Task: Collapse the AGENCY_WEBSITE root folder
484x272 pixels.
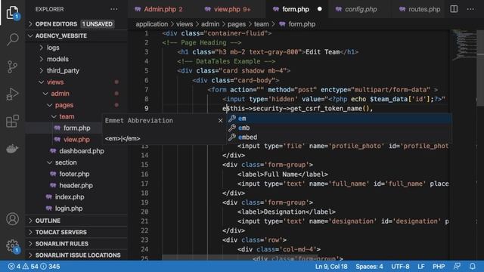Action: click(76, 36)
